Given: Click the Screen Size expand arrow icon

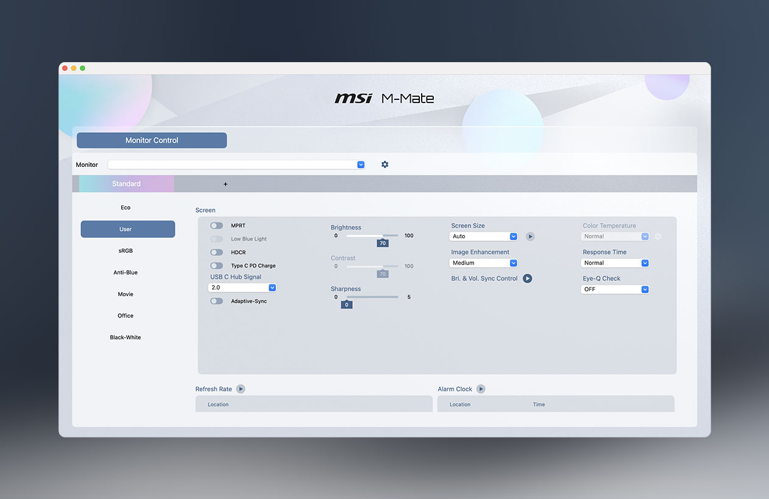Looking at the screenshot, I should point(530,236).
